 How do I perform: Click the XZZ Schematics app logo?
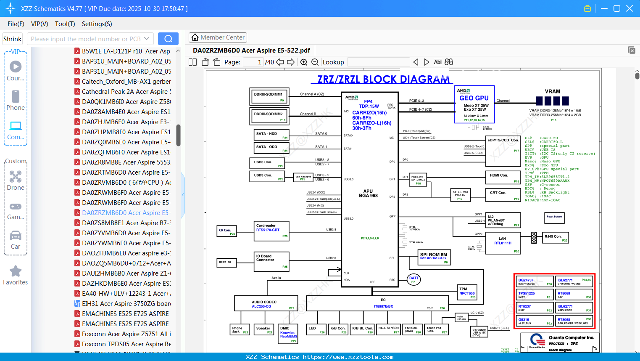11,8
